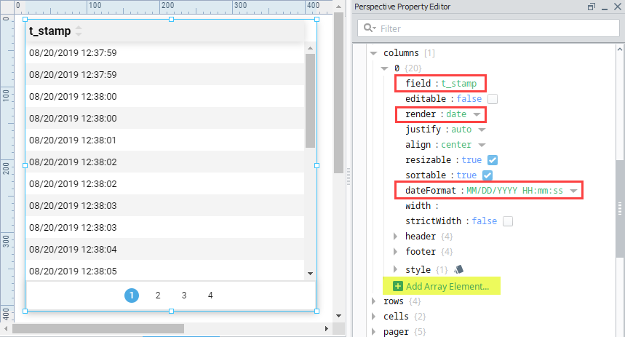Expand the style property
625x337 pixels.
click(x=395, y=269)
